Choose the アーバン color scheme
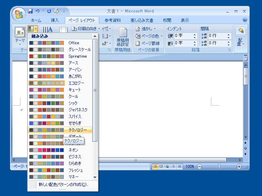 coord(60,69)
